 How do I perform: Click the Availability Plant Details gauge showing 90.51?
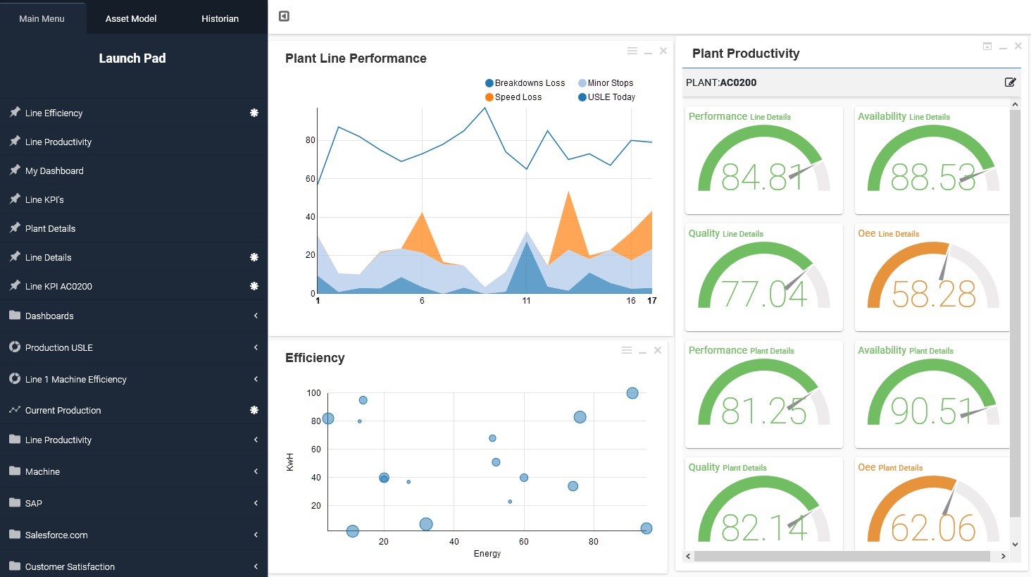(x=933, y=393)
